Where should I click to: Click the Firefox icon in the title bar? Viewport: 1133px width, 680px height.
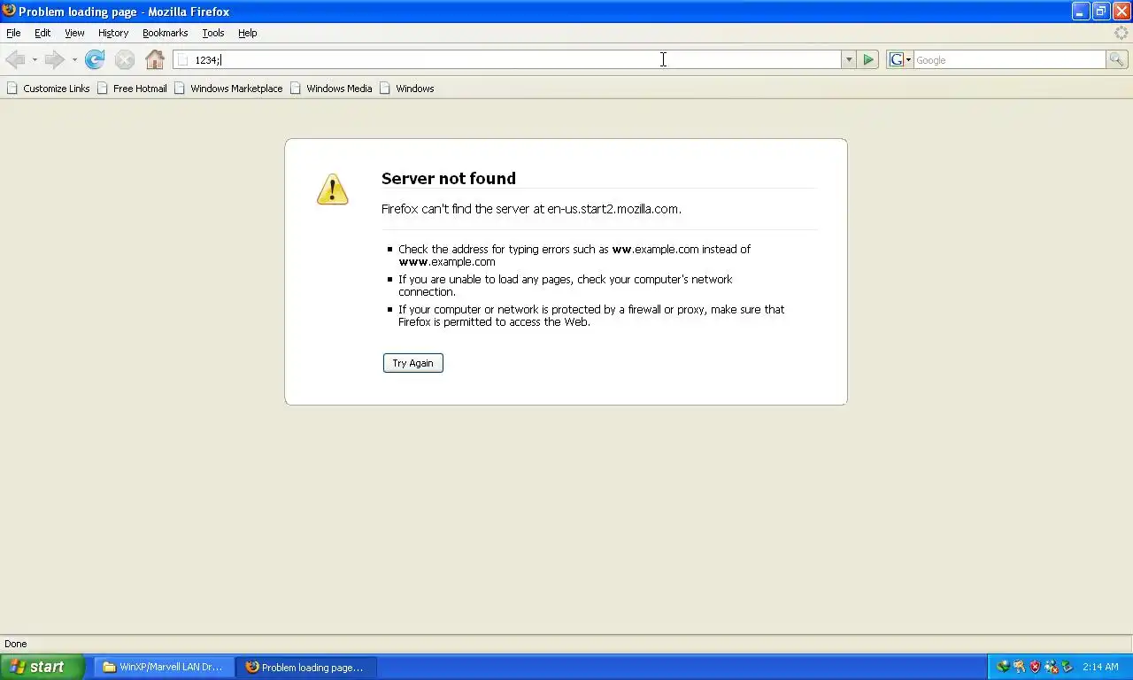pyautogui.click(x=9, y=11)
